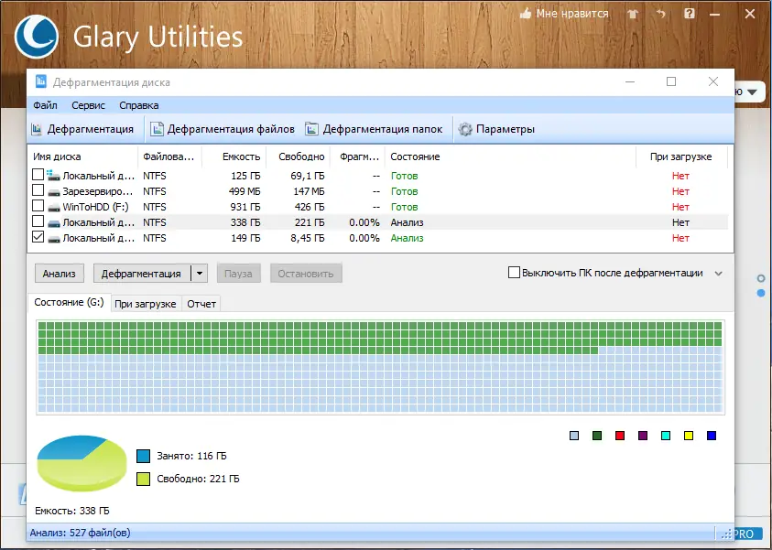The height and width of the screenshot is (550, 772).
Task: Click the blue Занято legend square
Action: coord(143,456)
